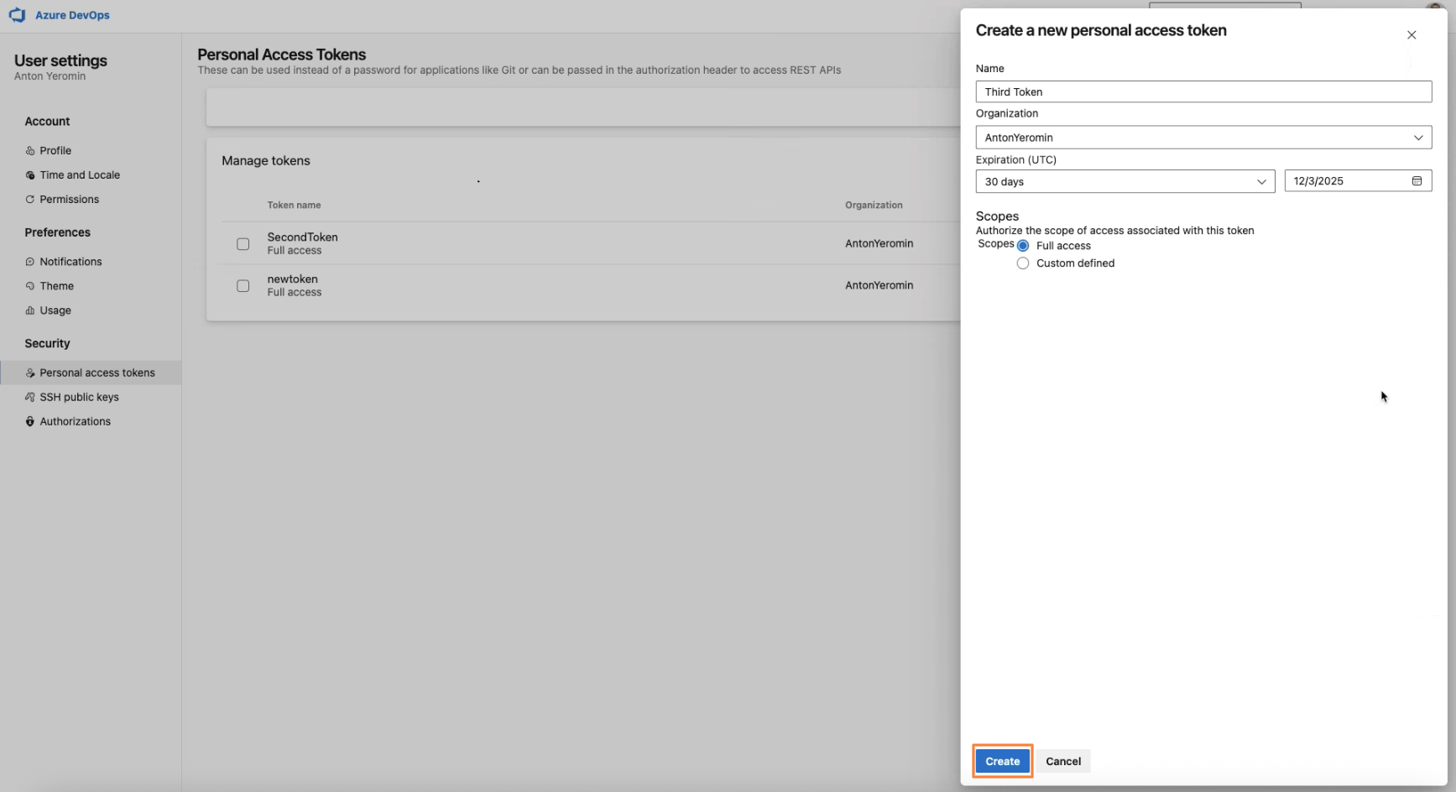Click the Notifications icon in Preferences
Screen dimensions: 1456x792
tap(30, 262)
